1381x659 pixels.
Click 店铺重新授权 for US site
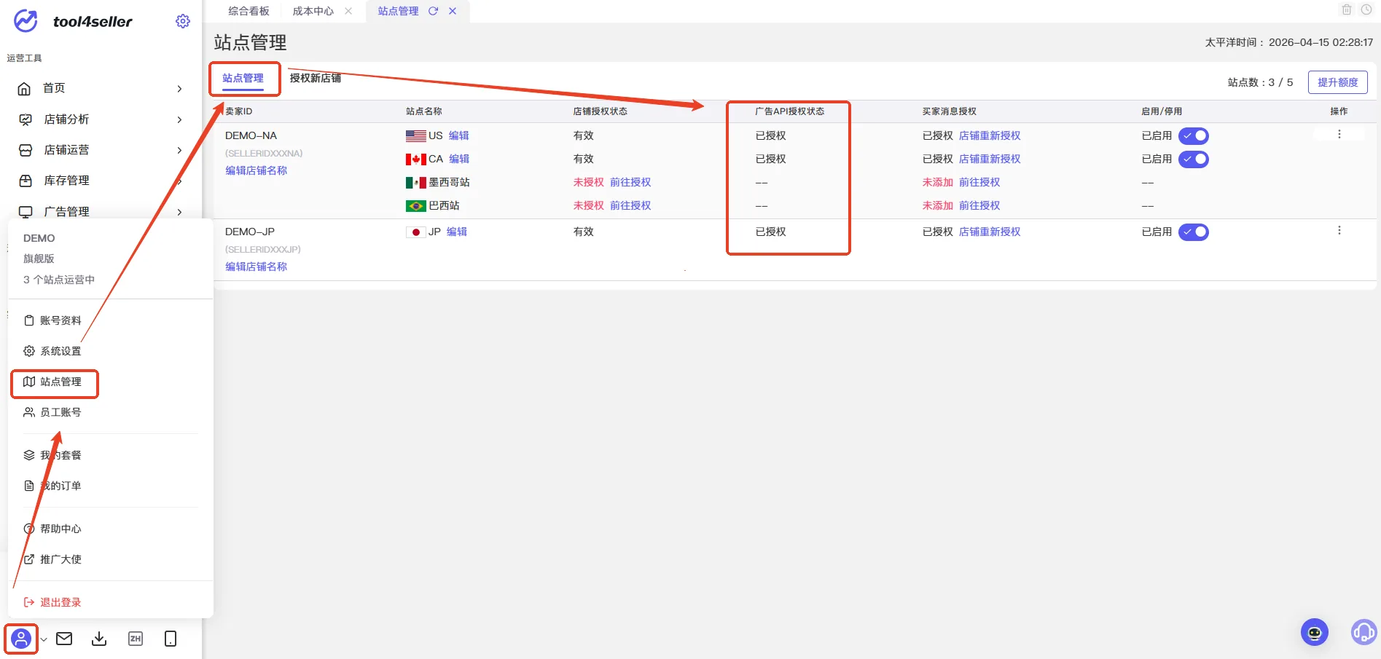point(990,136)
